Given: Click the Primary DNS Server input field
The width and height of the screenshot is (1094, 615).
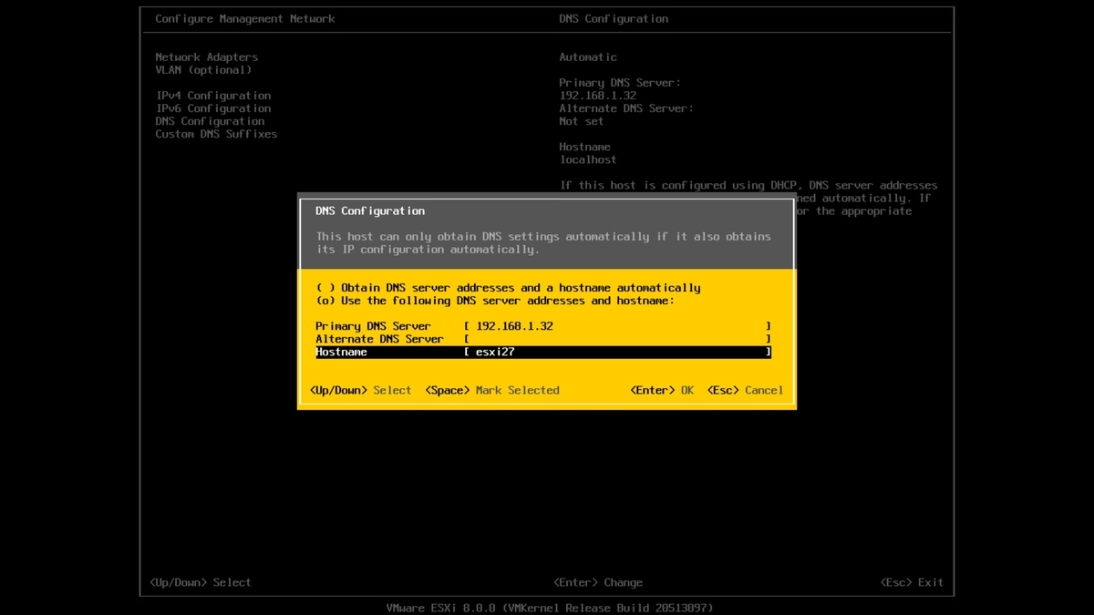Looking at the screenshot, I should pos(617,326).
